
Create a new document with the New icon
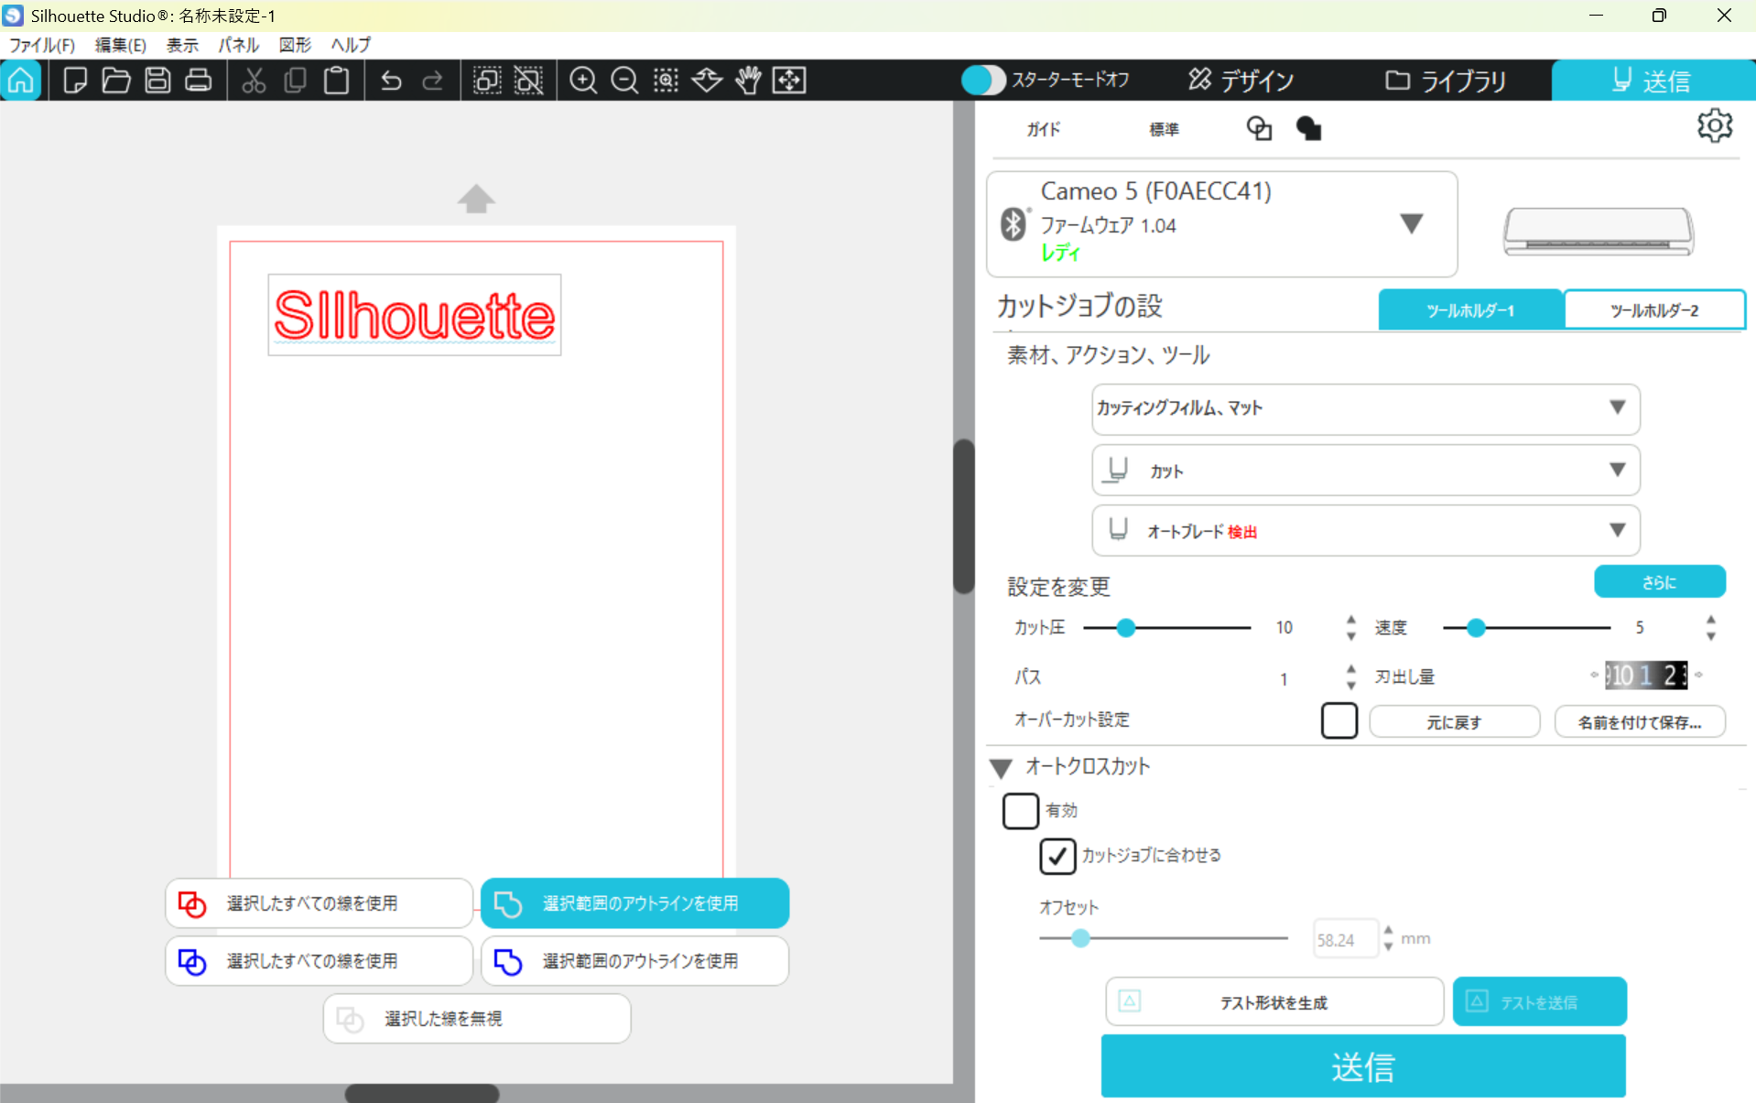(x=75, y=81)
